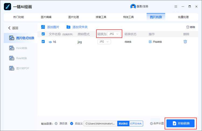
Task: Select 原目录 output option
Action: pos(56,123)
